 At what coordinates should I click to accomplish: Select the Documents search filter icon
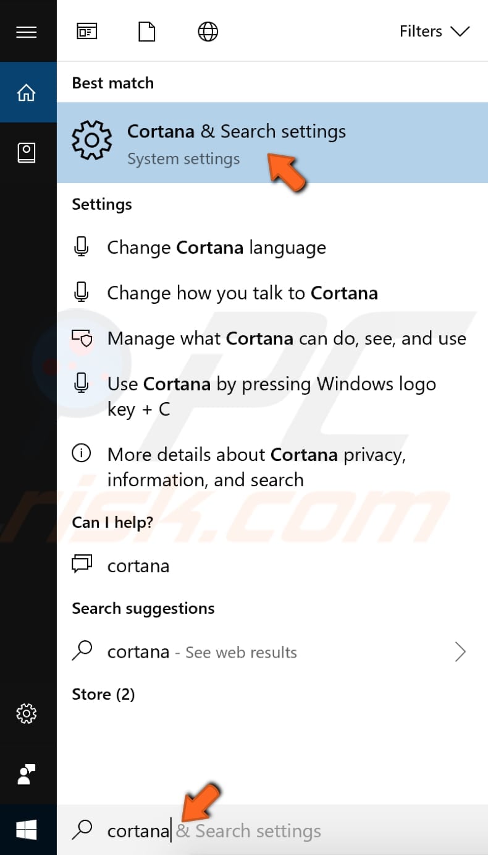point(146,31)
